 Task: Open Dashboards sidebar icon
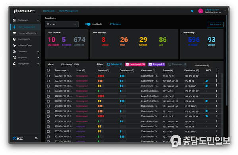point(14,20)
